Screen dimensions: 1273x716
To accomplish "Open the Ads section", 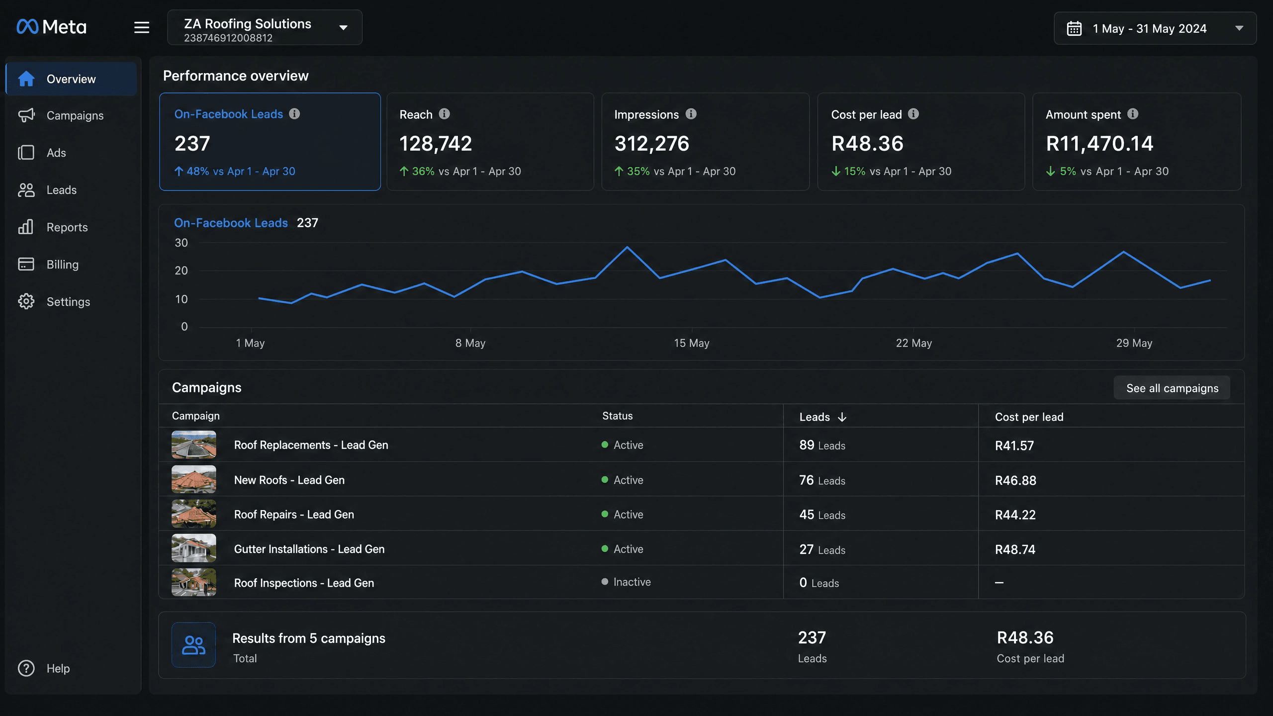I will 71,153.
